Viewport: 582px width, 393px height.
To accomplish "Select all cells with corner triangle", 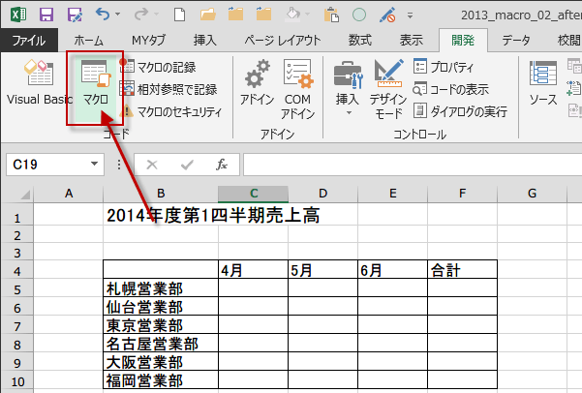I will (24, 195).
